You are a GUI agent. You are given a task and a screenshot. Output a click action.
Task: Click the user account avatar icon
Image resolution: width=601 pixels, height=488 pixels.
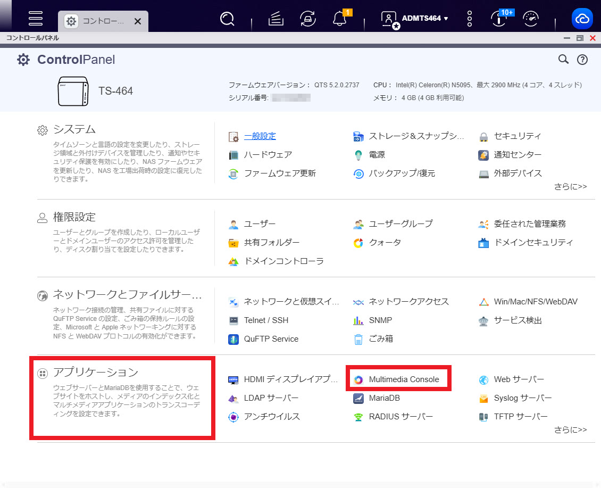[x=390, y=19]
